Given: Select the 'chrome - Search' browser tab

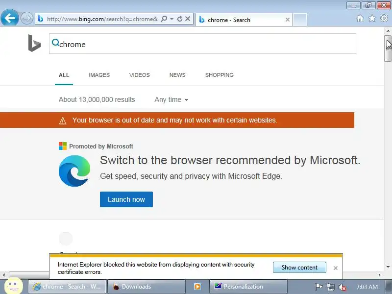Looking at the screenshot, I should 244,20.
